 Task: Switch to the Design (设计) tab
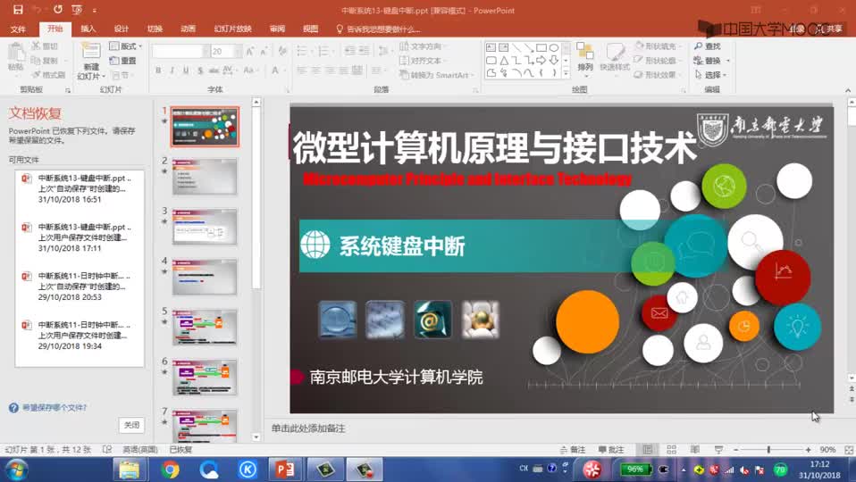coord(122,29)
